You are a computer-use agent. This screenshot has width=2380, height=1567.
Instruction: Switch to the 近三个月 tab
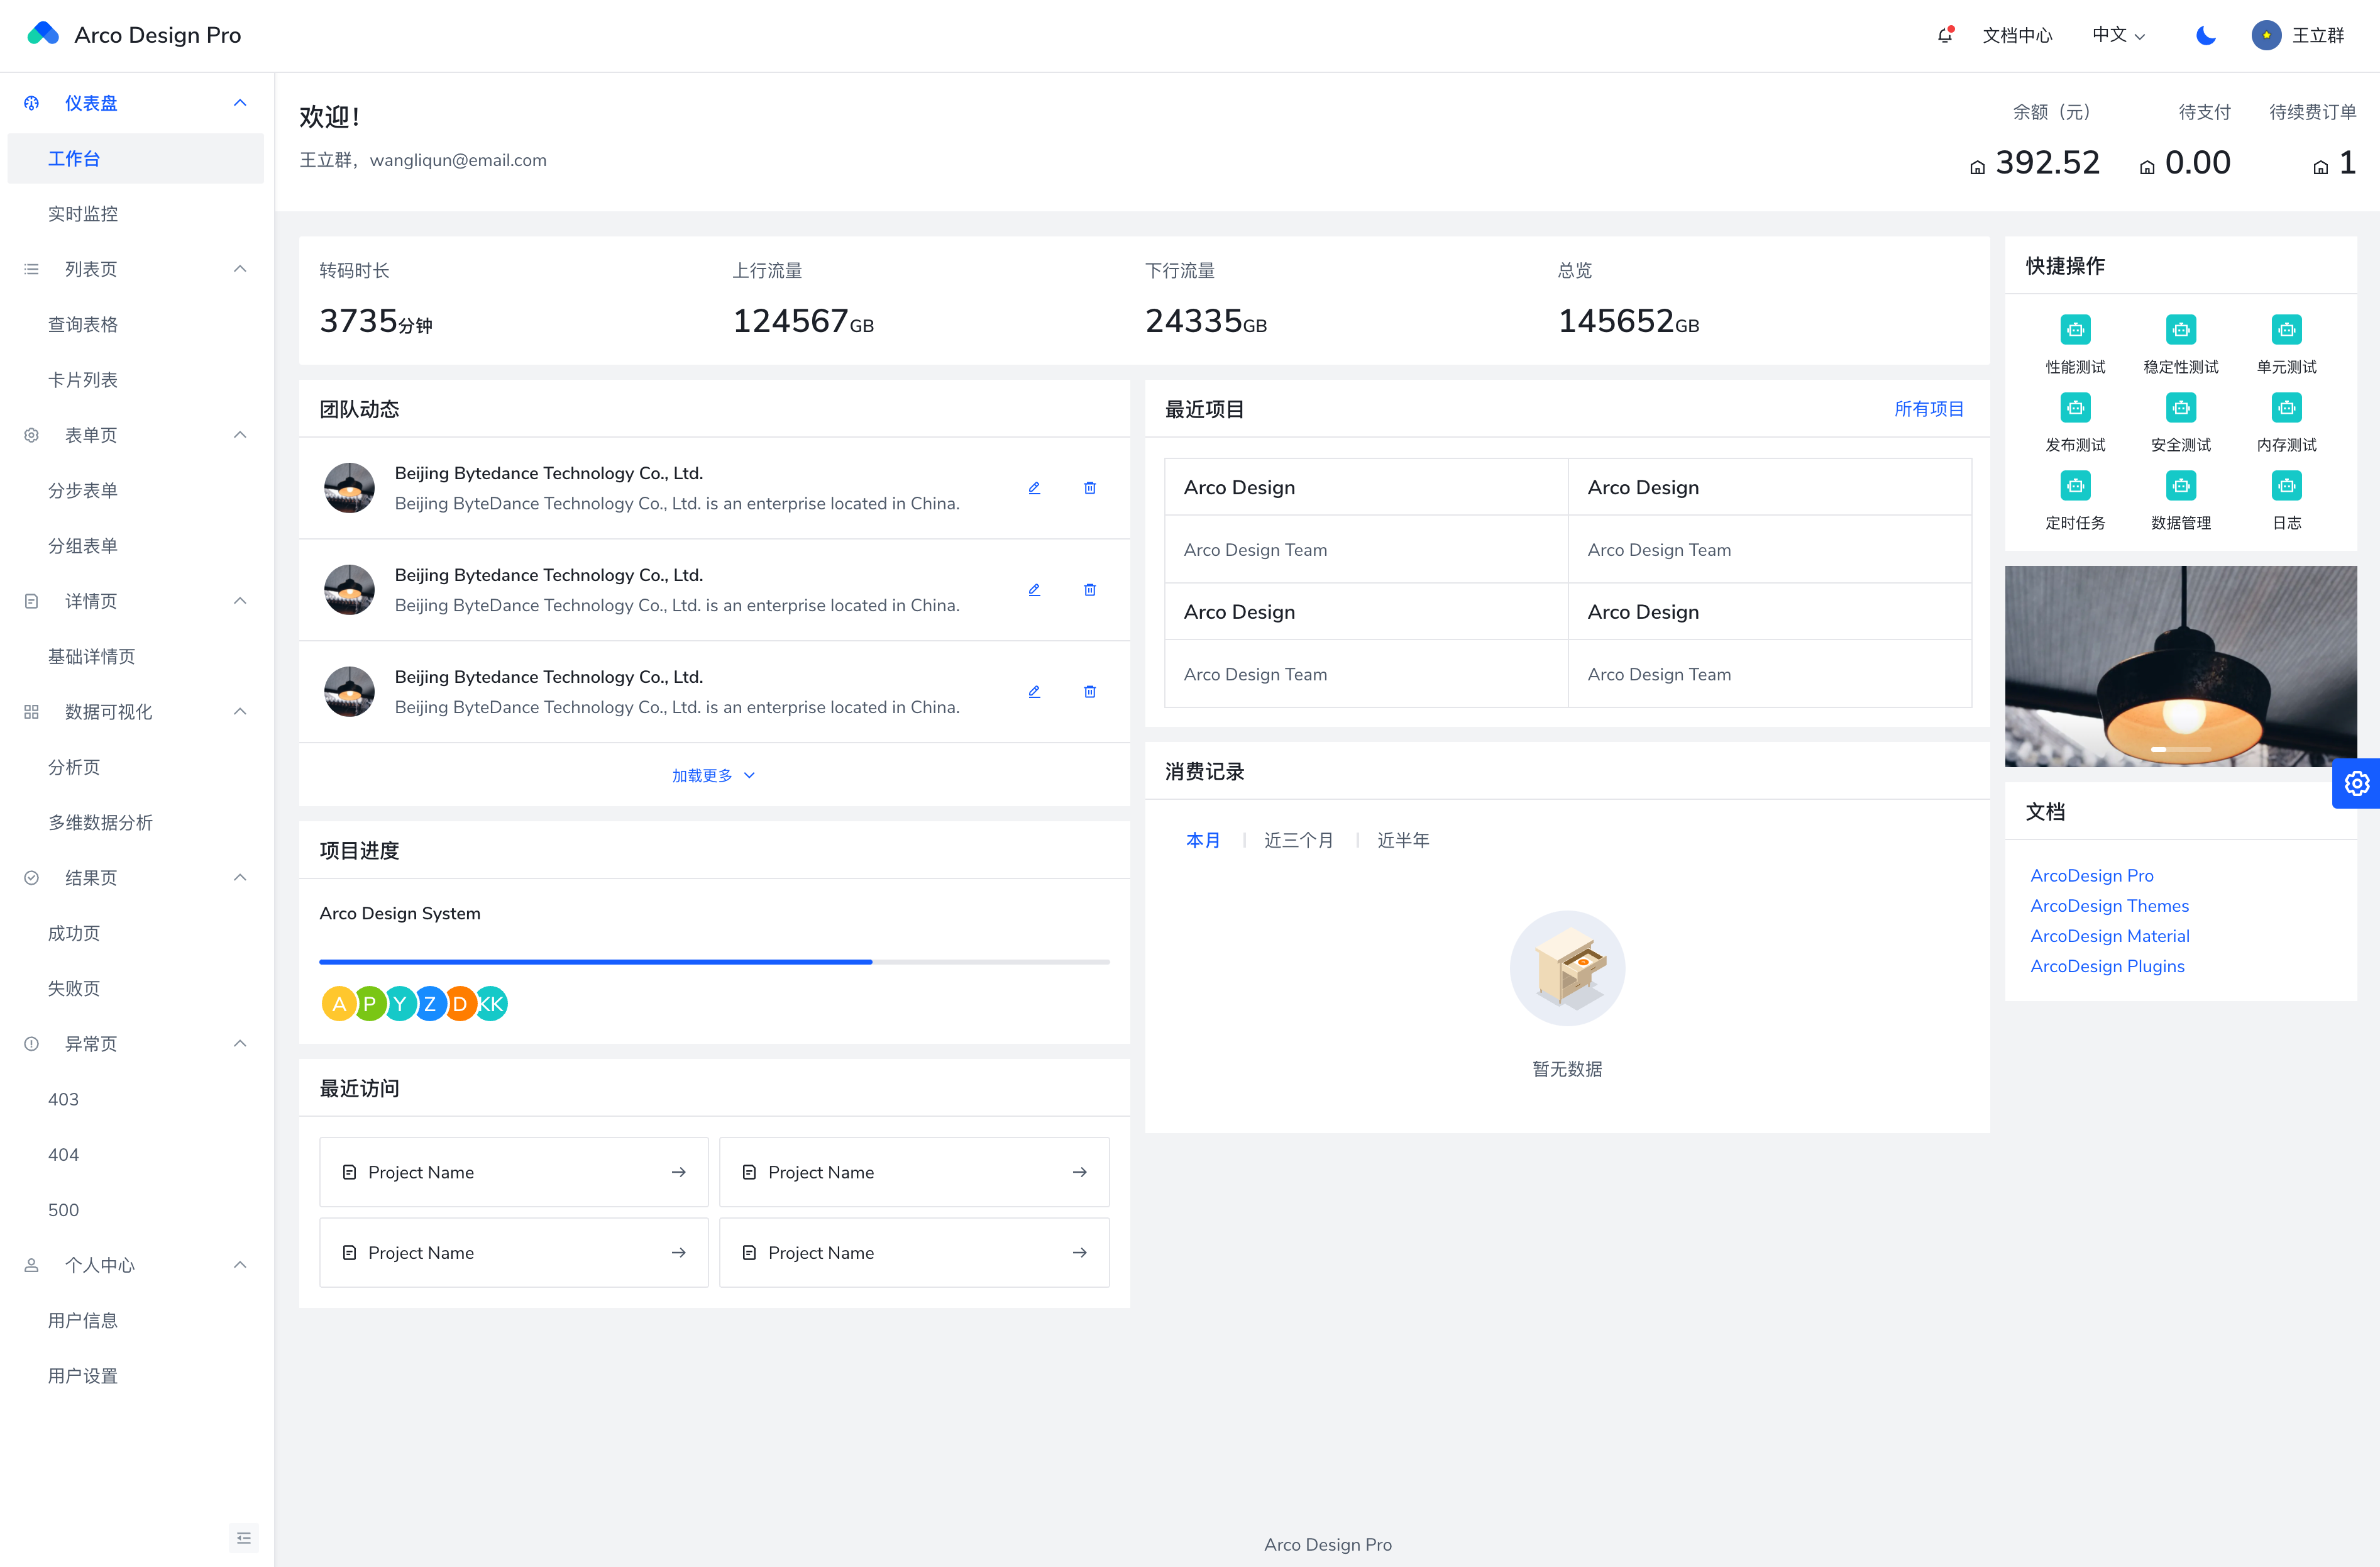click(1298, 840)
